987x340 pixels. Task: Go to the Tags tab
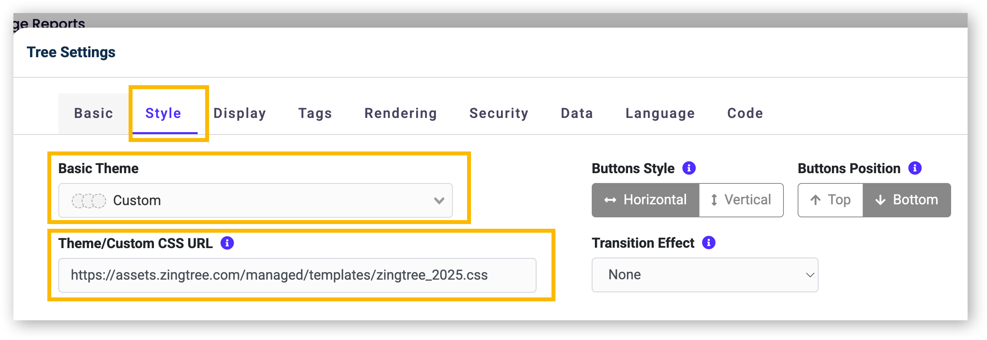315,114
